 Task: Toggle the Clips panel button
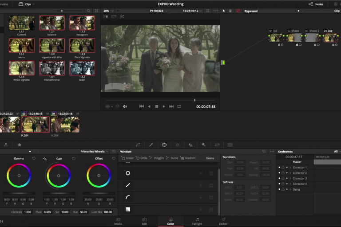click(27, 4)
